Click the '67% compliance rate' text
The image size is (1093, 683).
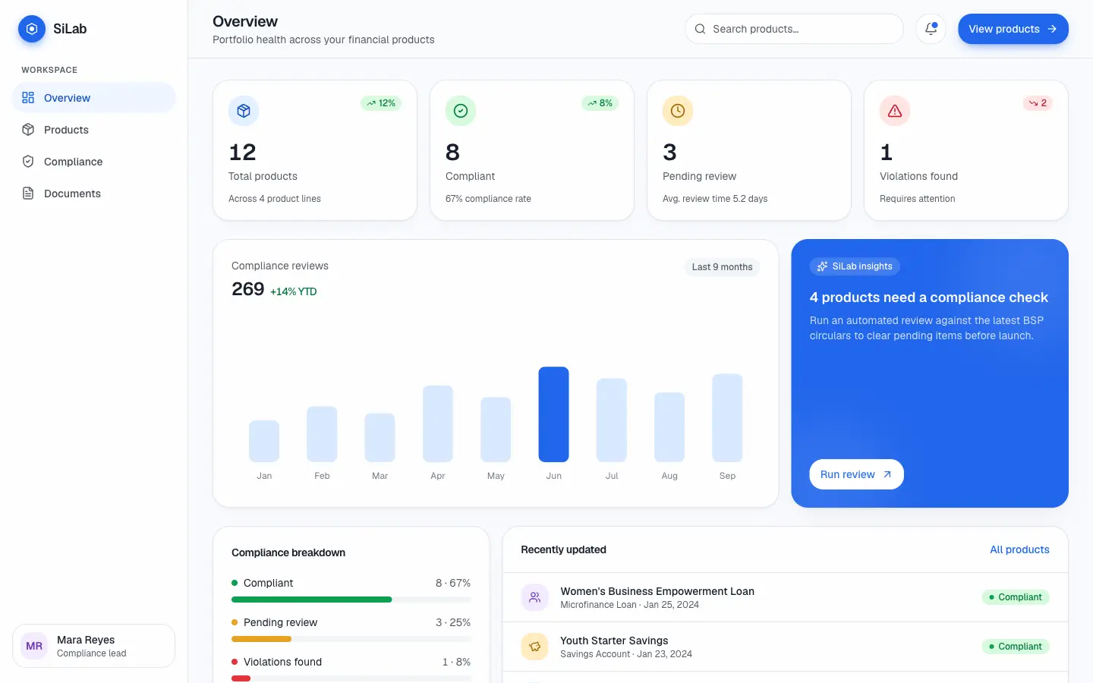[488, 199]
